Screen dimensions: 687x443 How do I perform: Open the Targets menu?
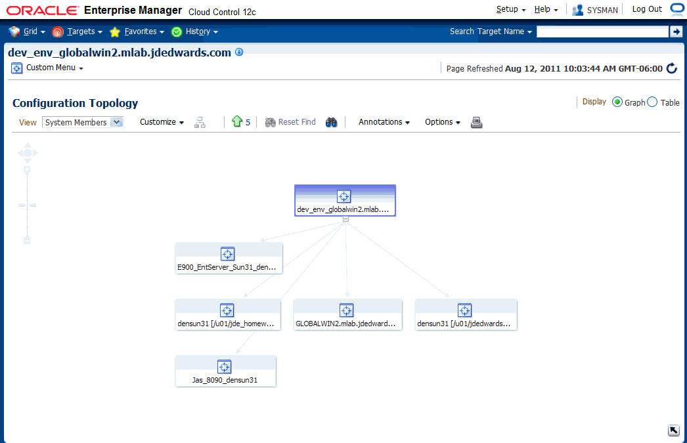click(85, 32)
